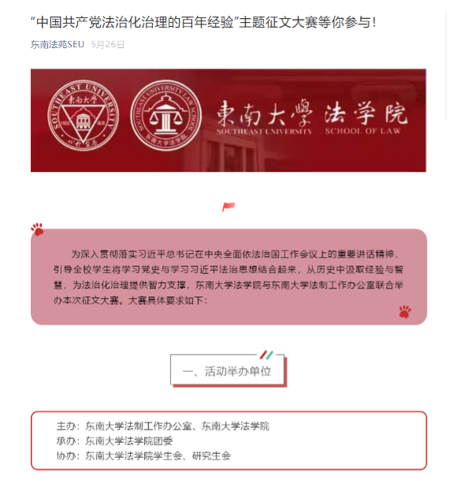
Task: Click the 5月26日 publish date
Action: pos(108,44)
